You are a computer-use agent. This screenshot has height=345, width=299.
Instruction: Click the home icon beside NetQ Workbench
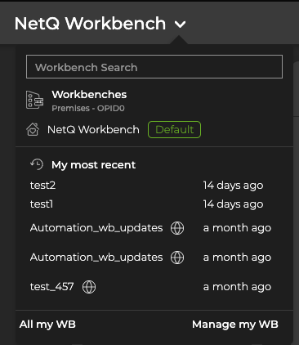click(33, 129)
